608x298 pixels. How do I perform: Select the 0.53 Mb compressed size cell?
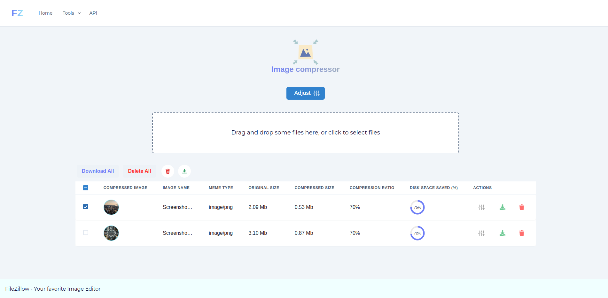pyautogui.click(x=304, y=207)
